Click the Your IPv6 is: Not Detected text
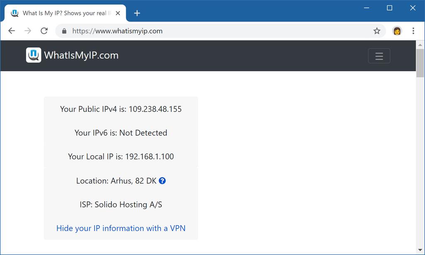Viewport: 425px width, 255px height. coord(121,133)
